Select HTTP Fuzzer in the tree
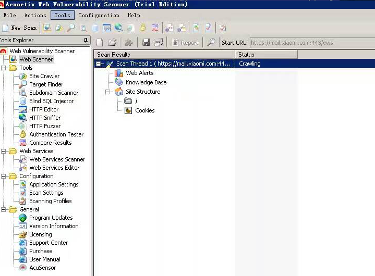The image size is (375, 276). pos(45,126)
